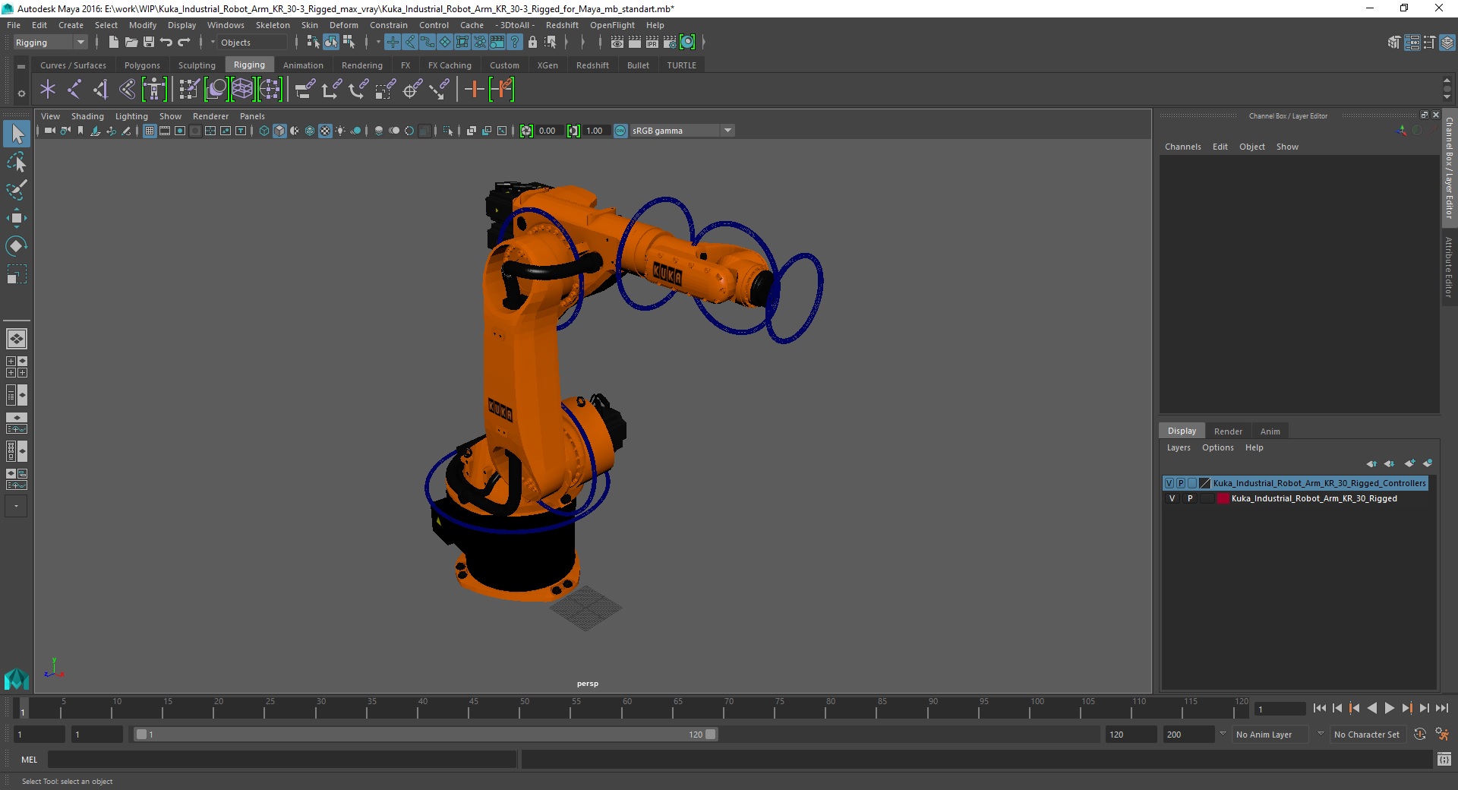Toggle visibility V of KR_30_Rigged layer
Viewport: 1458px width, 790px height.
(x=1172, y=499)
